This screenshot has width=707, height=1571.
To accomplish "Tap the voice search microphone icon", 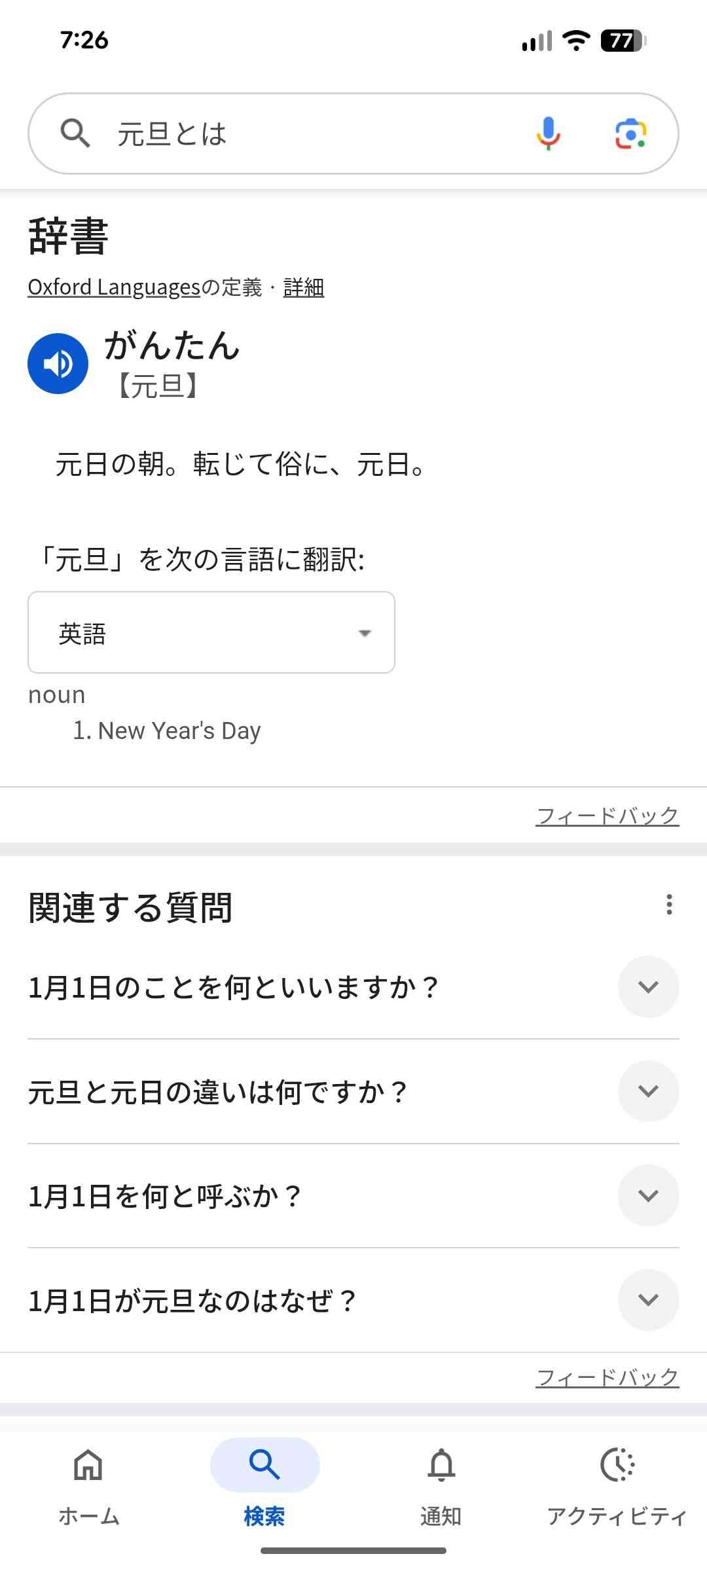I will (549, 134).
